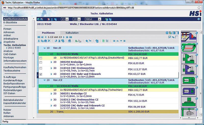The image size is (204, 125).
Task: Collapse the Var.:D variant group
Action: [x=44, y=47]
